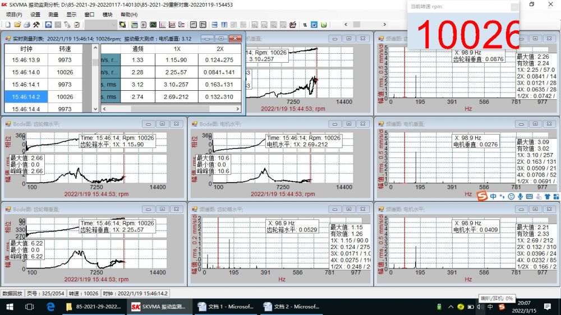Open the Sogou toolbox grid icon
The width and height of the screenshot is (561, 315).
pyautogui.click(x=556, y=196)
